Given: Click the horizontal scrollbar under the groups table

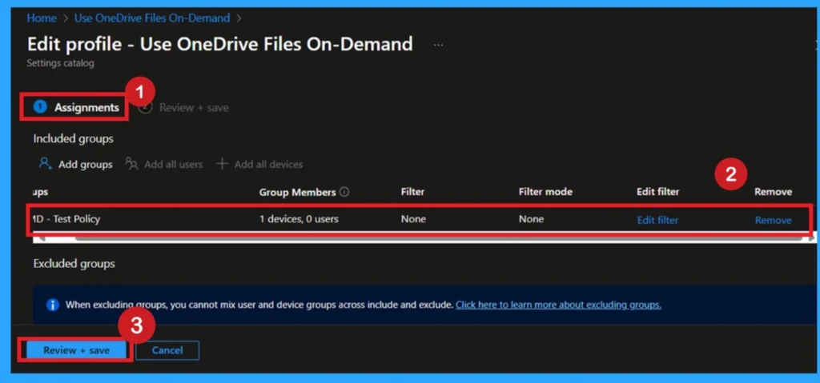Looking at the screenshot, I should click(x=400, y=238).
